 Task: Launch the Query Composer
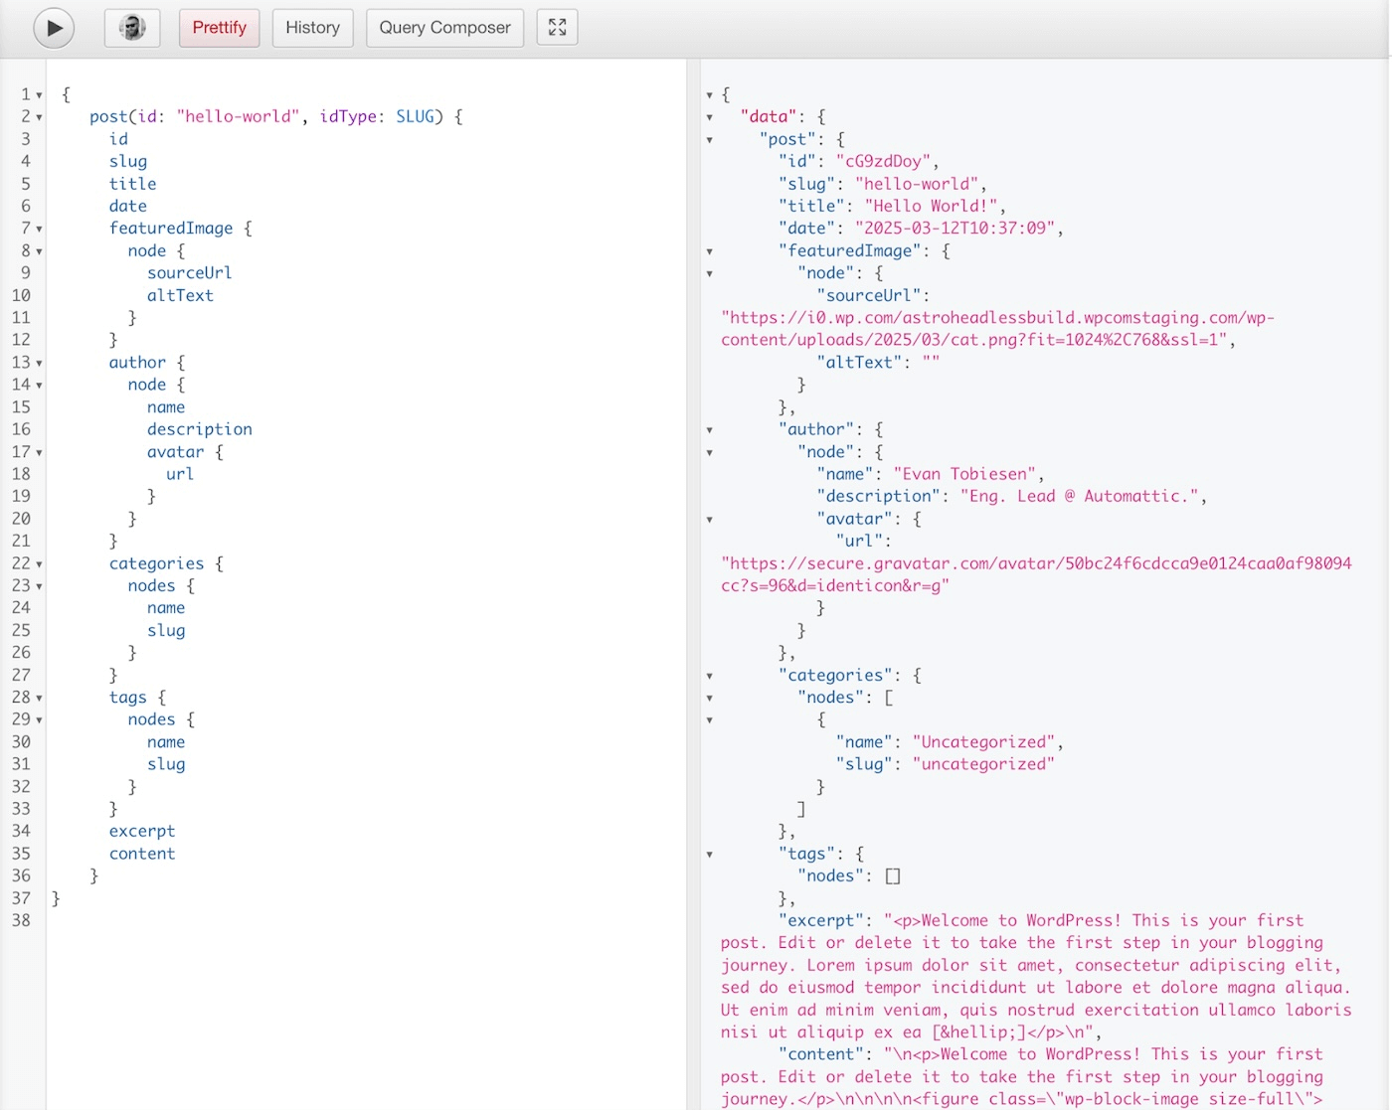[444, 28]
